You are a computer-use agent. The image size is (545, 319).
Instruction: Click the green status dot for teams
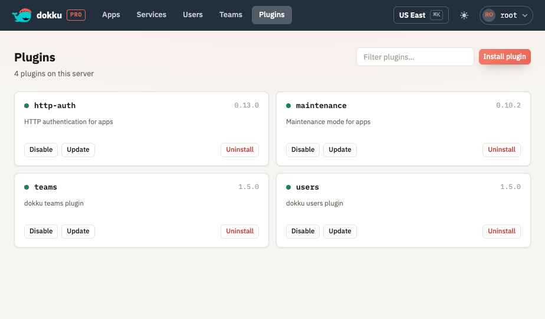tap(27, 187)
